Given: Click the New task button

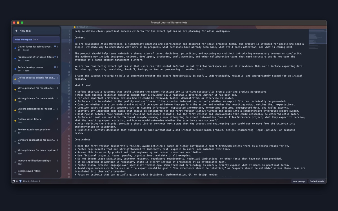Looking at the screenshot, I should tap(36, 31).
